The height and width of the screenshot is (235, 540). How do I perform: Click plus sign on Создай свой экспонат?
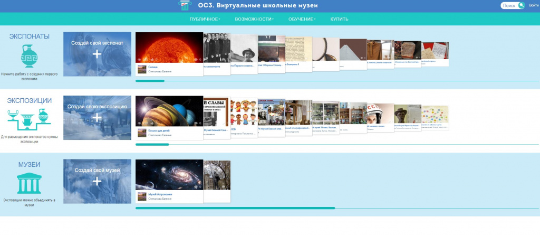pos(97,54)
